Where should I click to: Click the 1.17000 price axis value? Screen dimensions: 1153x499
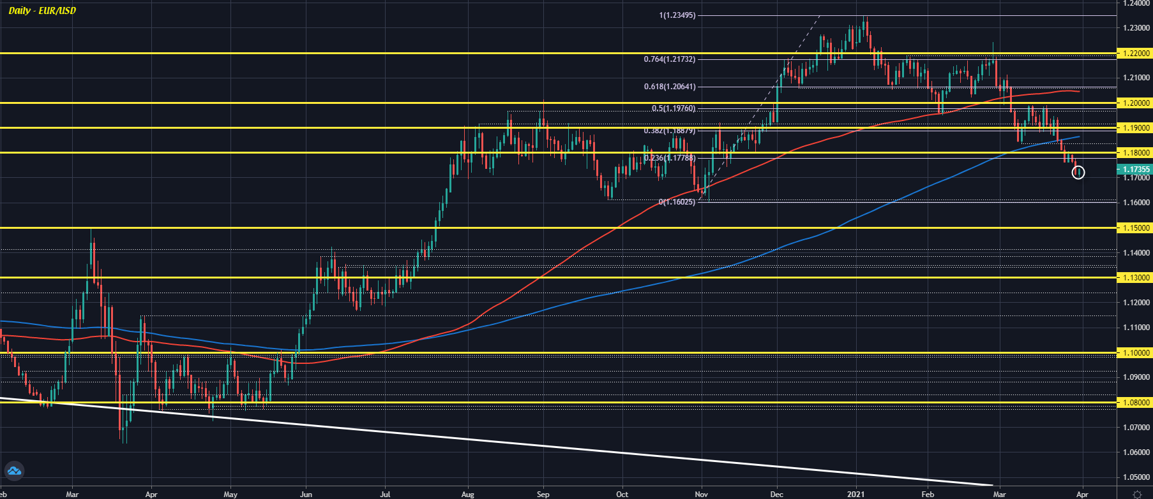point(1136,178)
